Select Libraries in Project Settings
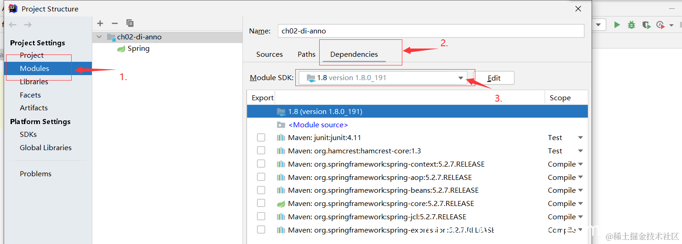 tap(34, 82)
